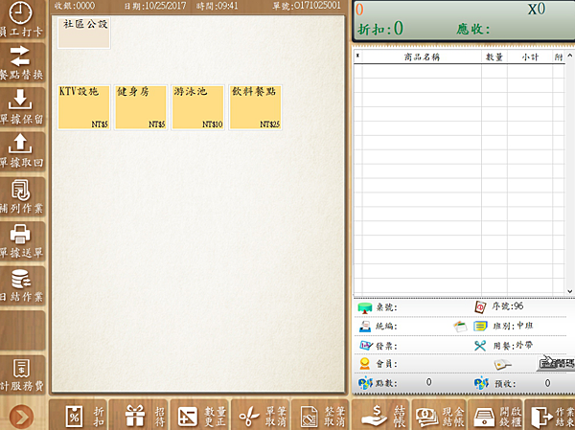Viewport: 575px width, 430px height.
Task: Click the 會員 member icon
Action: [365, 364]
